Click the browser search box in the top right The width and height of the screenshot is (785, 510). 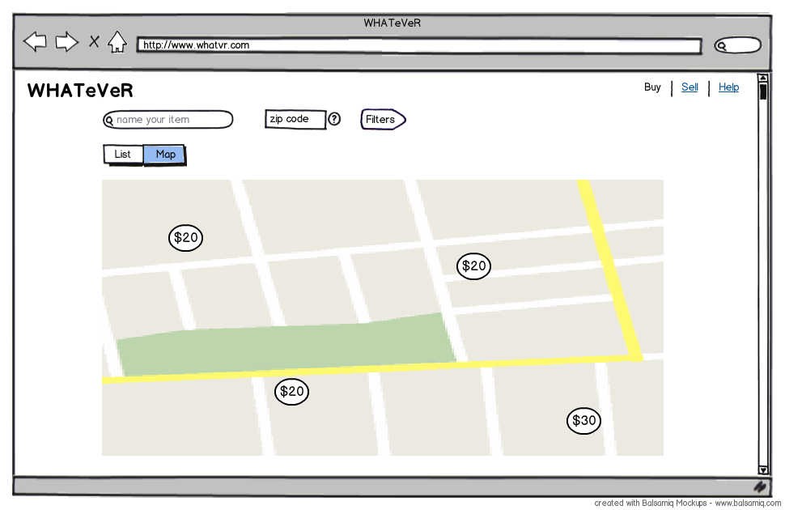pos(737,45)
